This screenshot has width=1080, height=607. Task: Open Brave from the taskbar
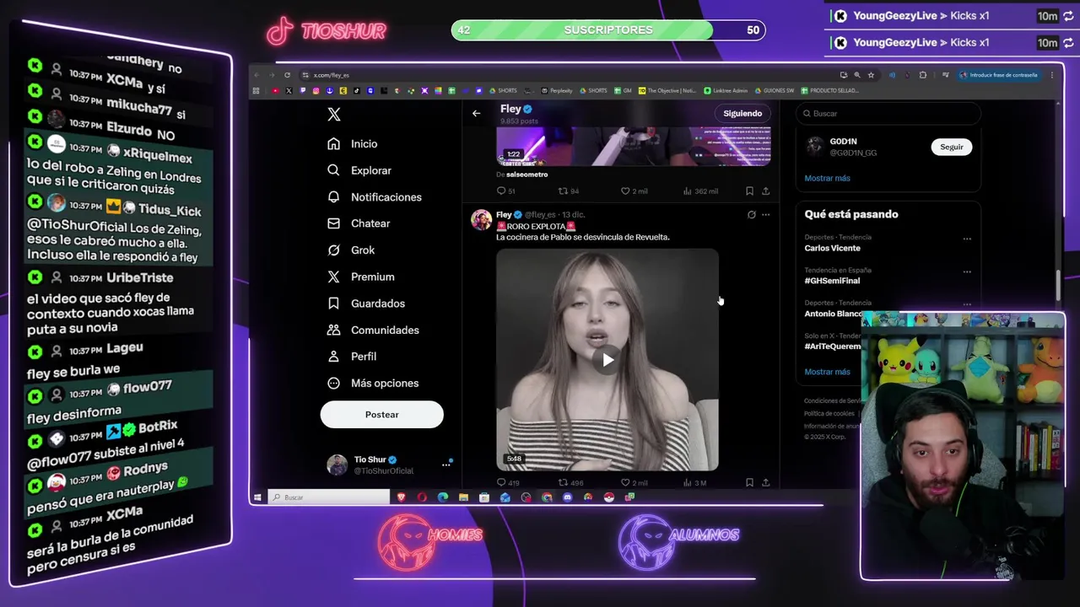point(402,497)
